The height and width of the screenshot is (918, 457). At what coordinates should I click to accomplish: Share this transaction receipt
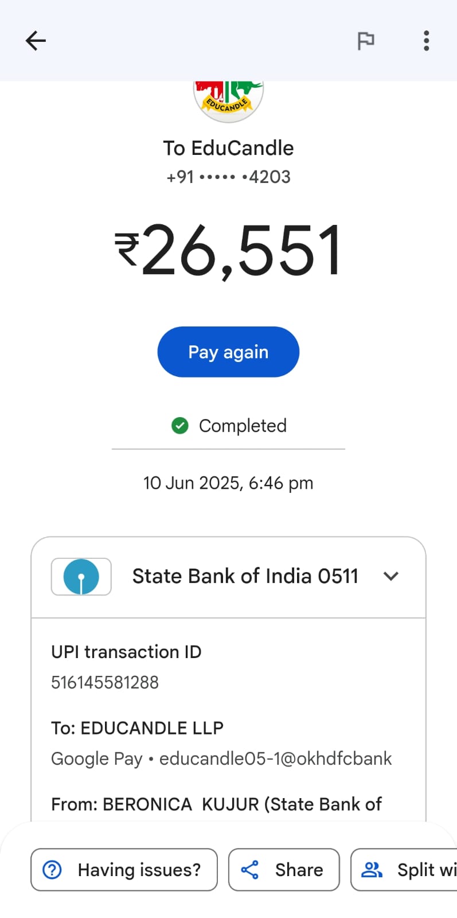(x=284, y=870)
